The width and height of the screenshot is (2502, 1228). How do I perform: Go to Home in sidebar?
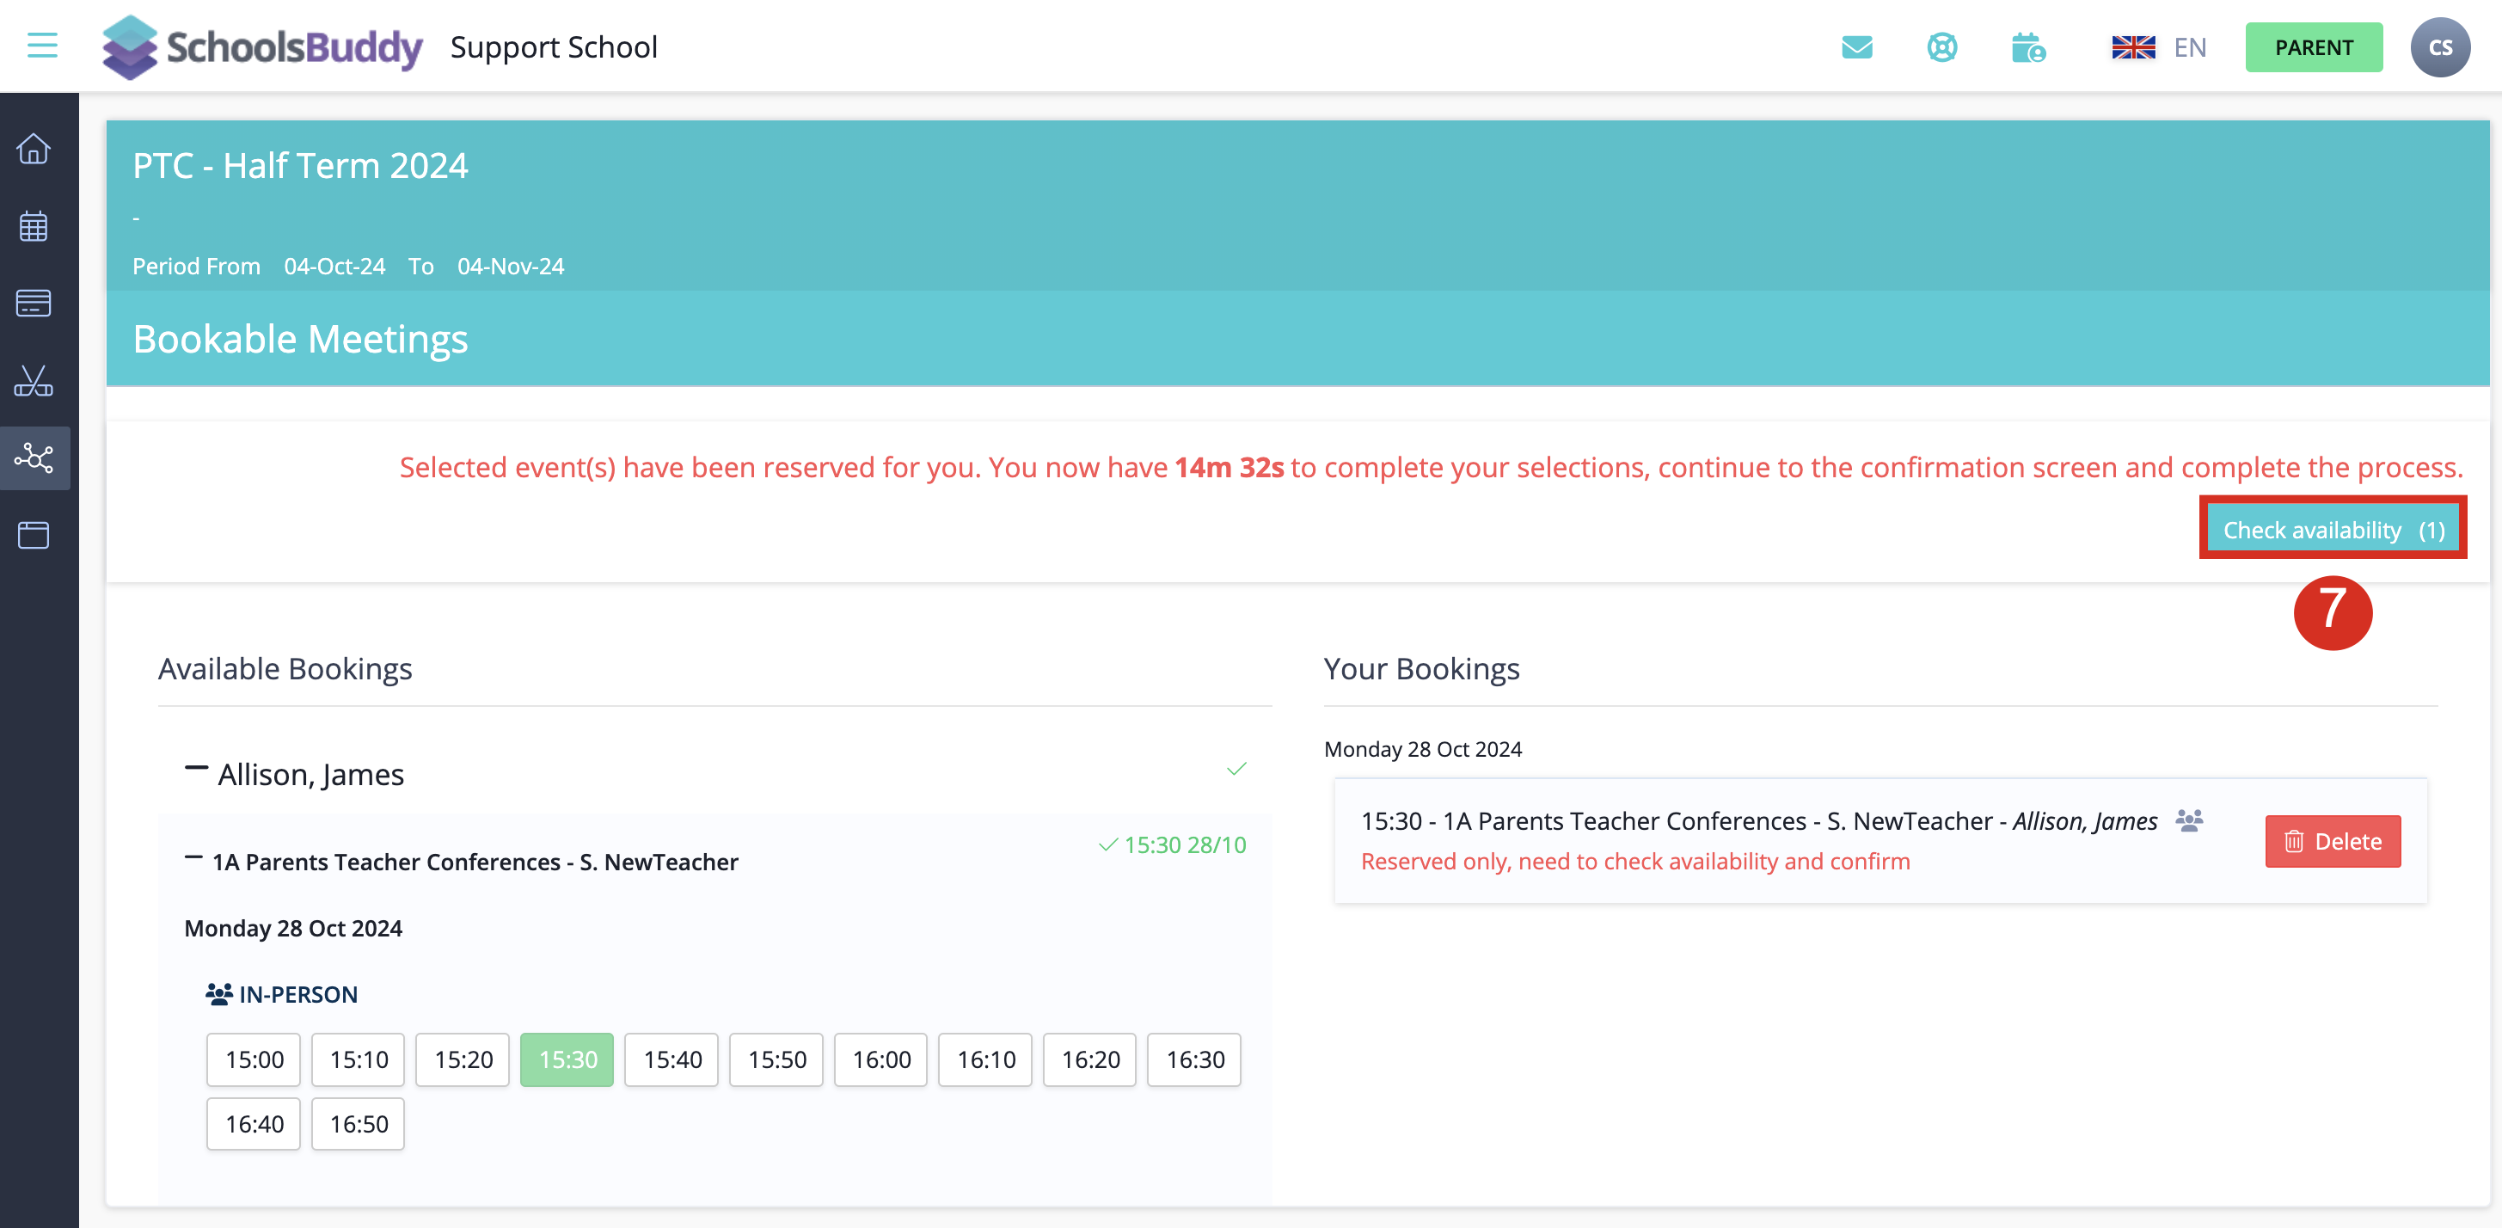click(34, 149)
